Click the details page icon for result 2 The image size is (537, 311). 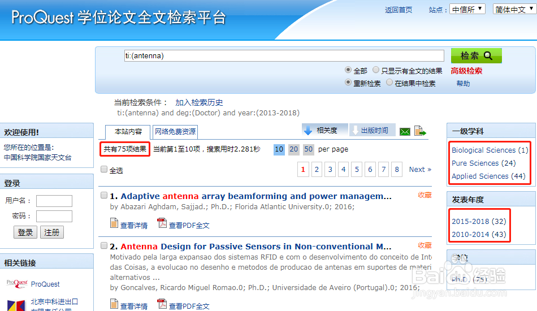(114, 304)
